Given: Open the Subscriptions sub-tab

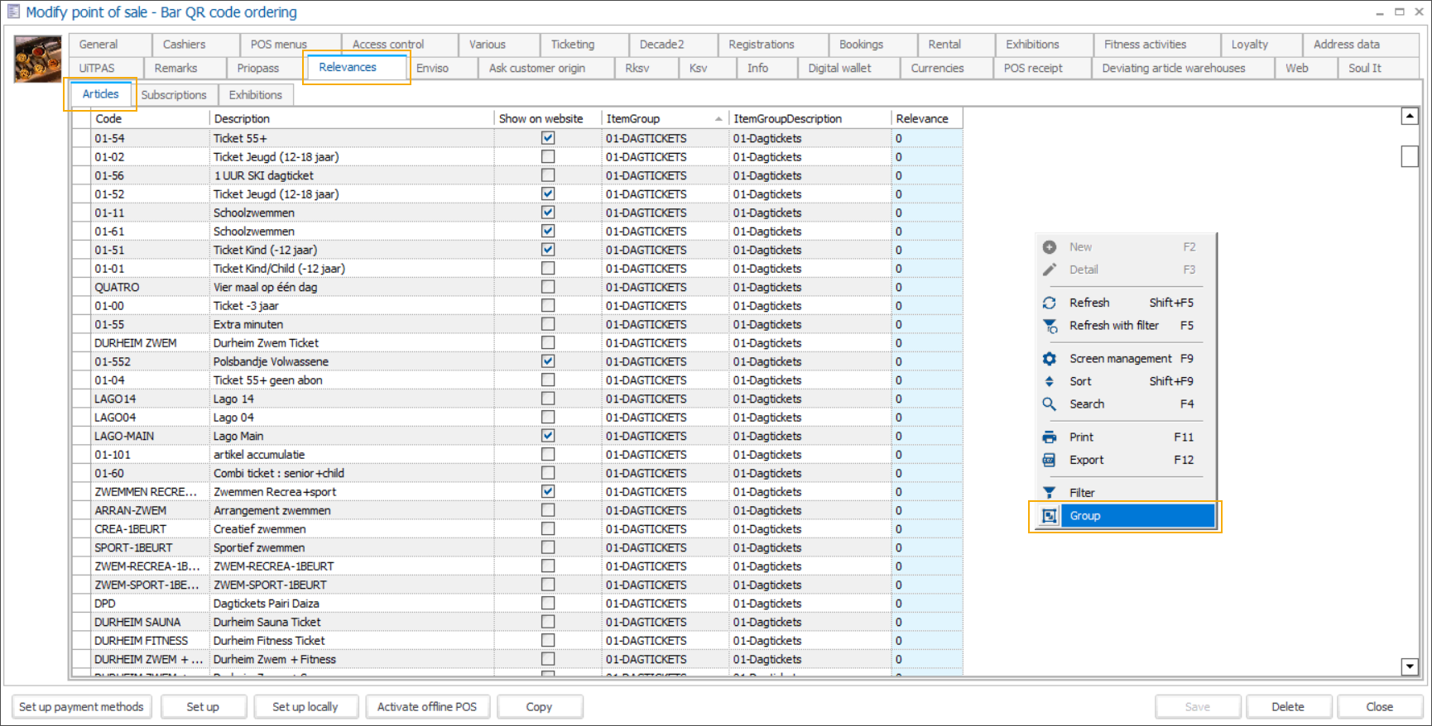Looking at the screenshot, I should click(x=174, y=95).
